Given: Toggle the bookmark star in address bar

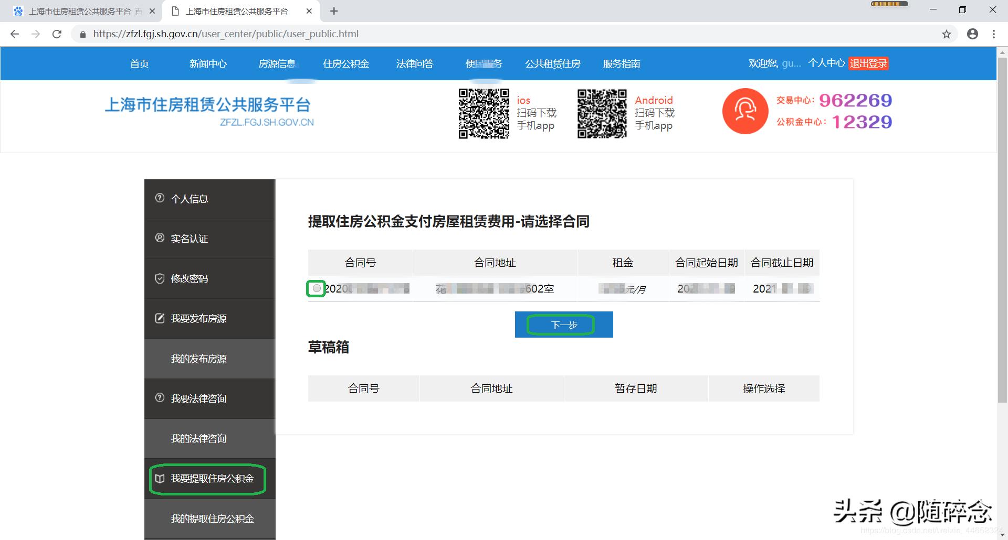Looking at the screenshot, I should coord(947,34).
